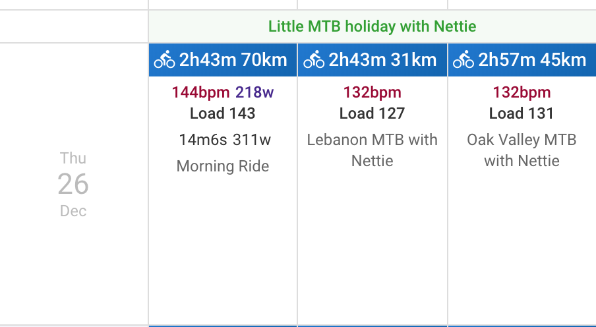The height and width of the screenshot is (327, 596).
Task: Open the 2h43m 31km ride header
Action: tap(372, 60)
